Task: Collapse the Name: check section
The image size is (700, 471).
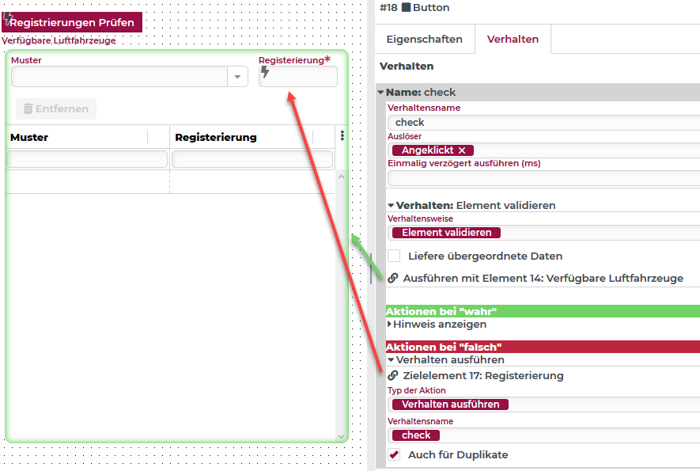Action: [381, 93]
